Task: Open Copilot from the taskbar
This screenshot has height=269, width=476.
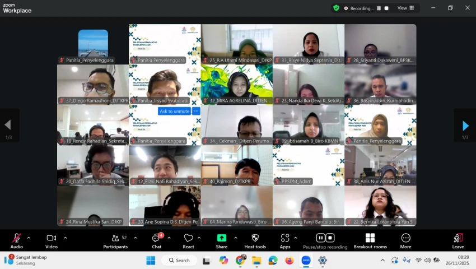Action: pyautogui.click(x=224, y=261)
